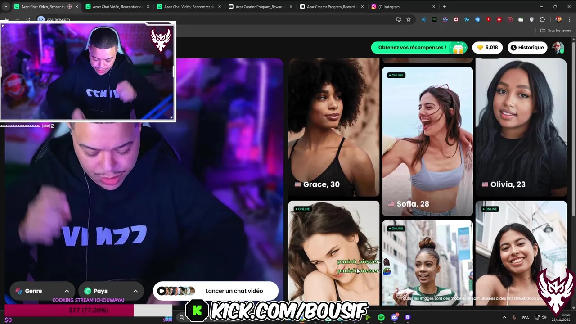Viewport: 576px width, 324px height.
Task: Open the purple app icon in taskbar
Action: coord(408,317)
